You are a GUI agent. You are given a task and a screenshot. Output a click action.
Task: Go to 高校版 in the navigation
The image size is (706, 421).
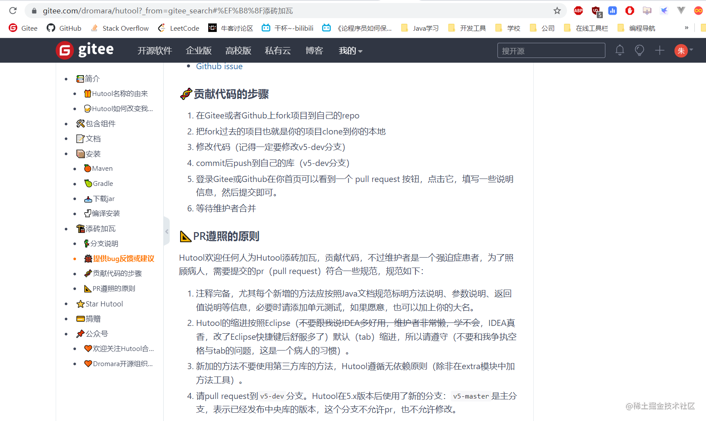point(238,51)
